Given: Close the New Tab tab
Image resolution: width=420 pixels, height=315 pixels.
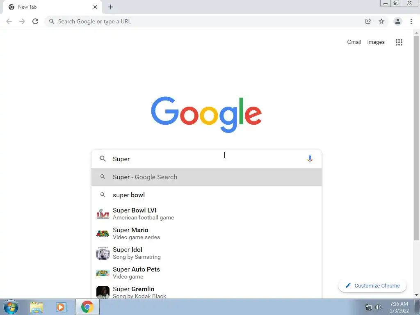Looking at the screenshot, I should click(x=95, y=7).
